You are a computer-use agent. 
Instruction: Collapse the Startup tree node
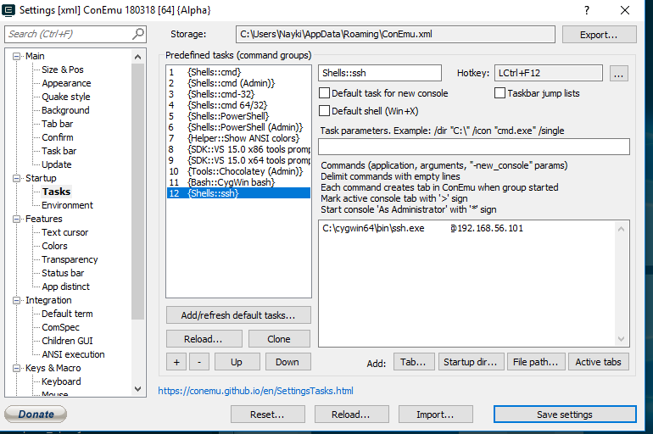(16, 178)
